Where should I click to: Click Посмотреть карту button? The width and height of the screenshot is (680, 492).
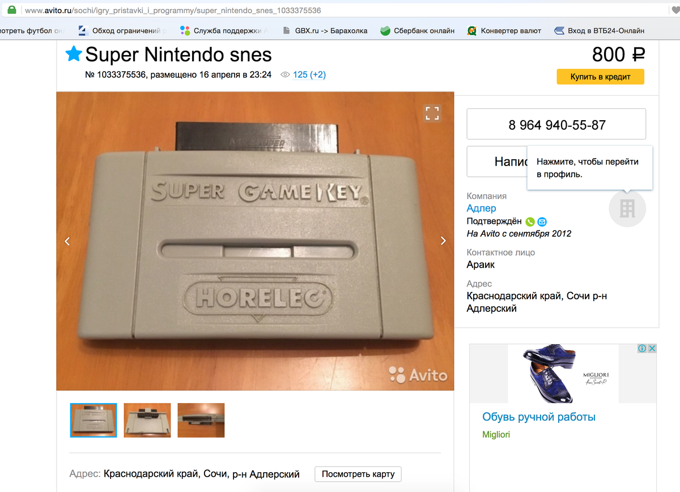tap(358, 474)
